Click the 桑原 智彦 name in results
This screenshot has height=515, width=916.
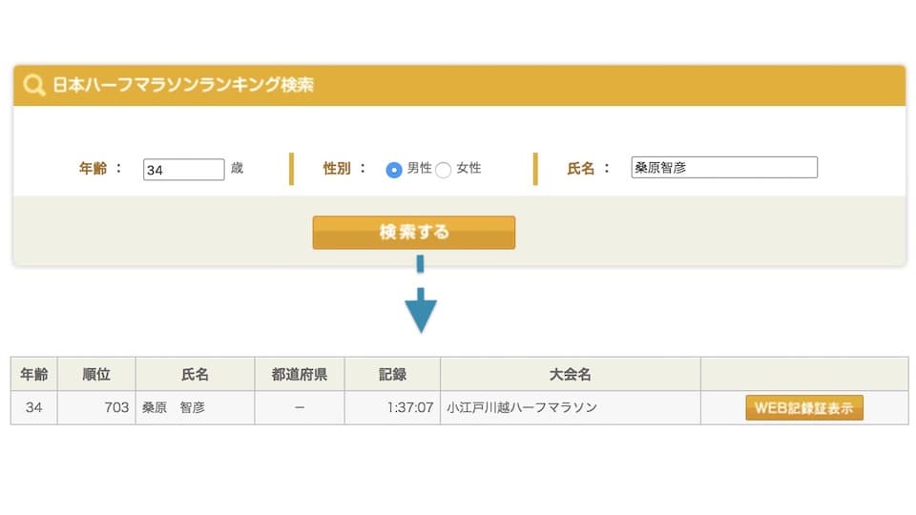[174, 407]
